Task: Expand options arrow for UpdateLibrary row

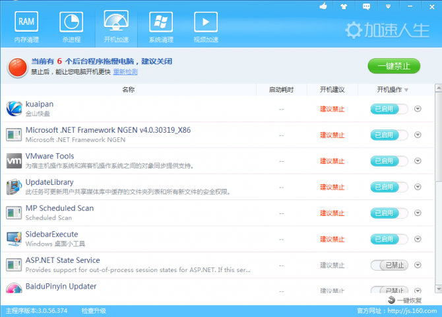Action: click(418, 187)
